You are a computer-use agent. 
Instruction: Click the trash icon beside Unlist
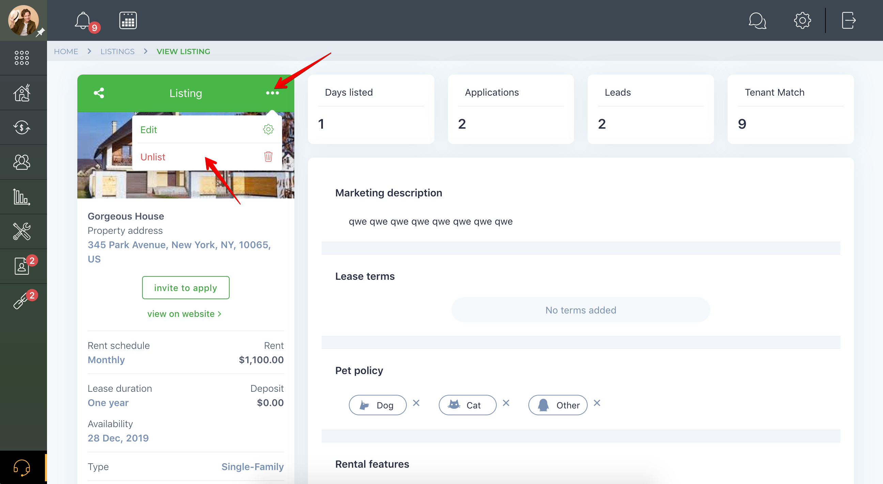[x=268, y=157]
